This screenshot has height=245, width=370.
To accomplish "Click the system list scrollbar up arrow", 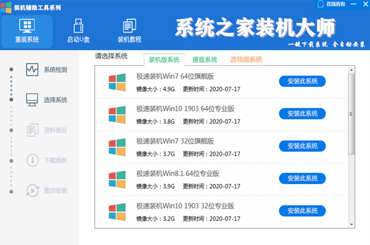I will click(x=351, y=70).
